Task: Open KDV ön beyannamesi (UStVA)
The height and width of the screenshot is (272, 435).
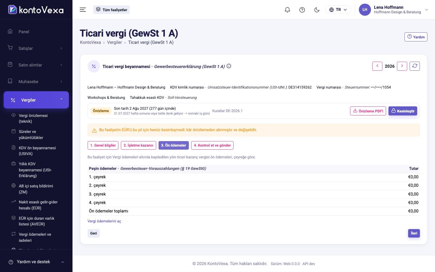Action: tap(36, 151)
